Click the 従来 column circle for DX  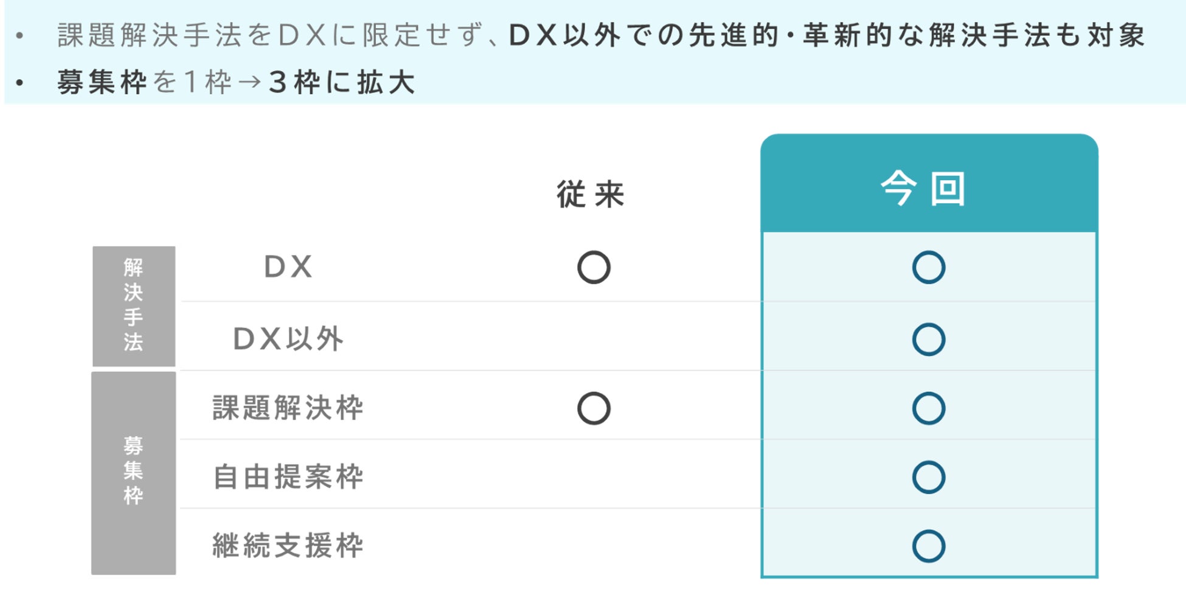pos(594,268)
